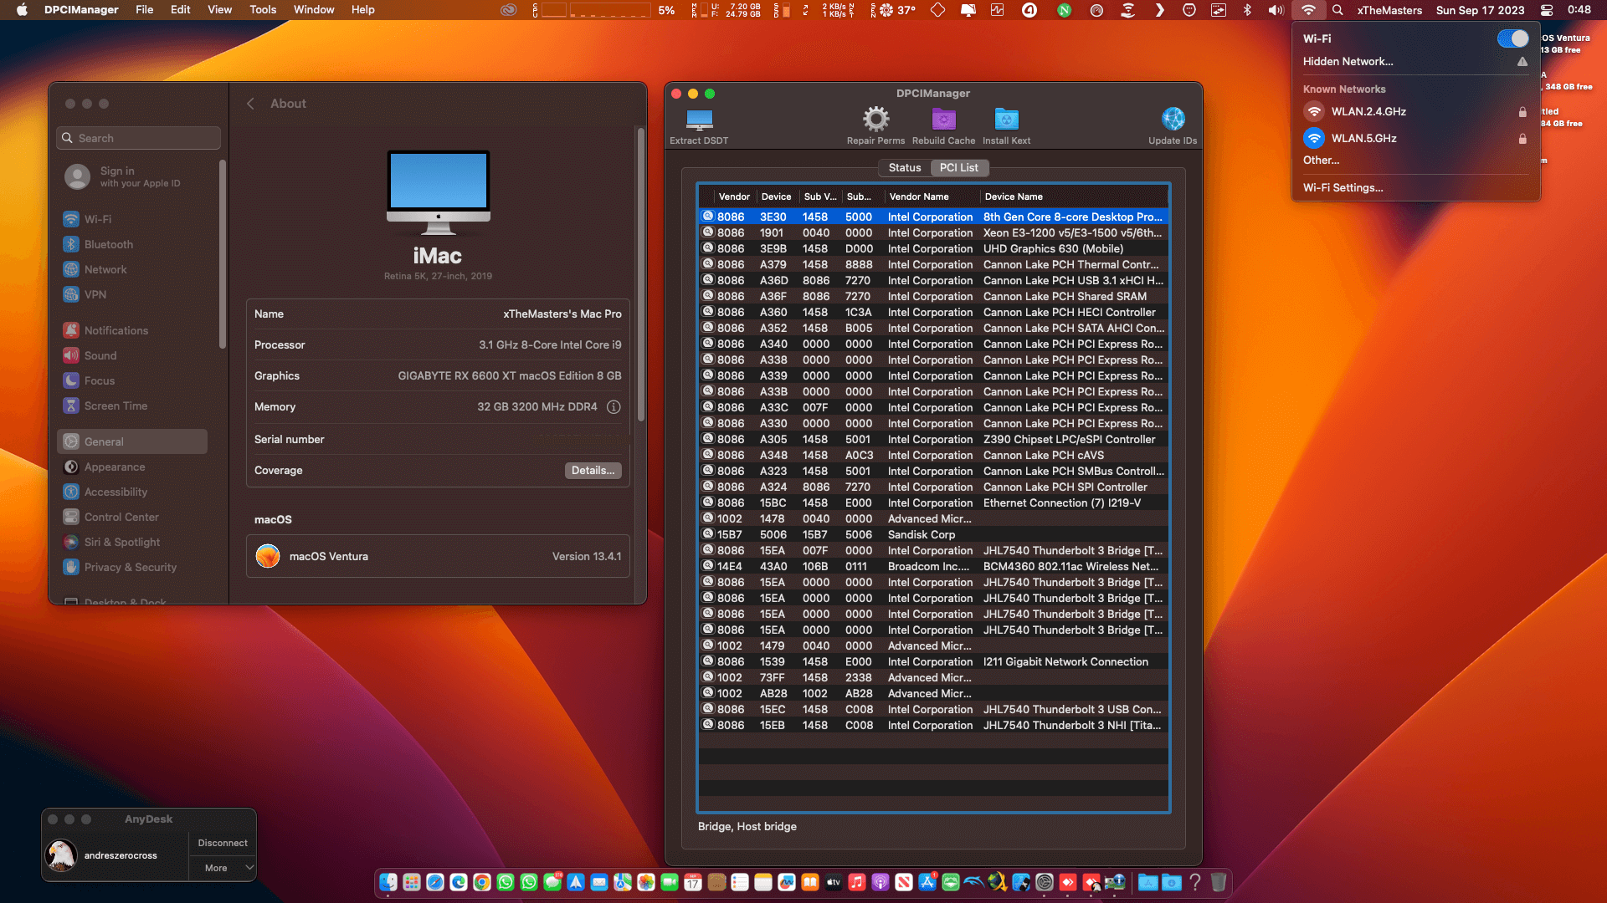Viewport: 1607px width, 903px height.
Task: Click the Rebuild Cache toolbar icon
Action: click(x=943, y=120)
